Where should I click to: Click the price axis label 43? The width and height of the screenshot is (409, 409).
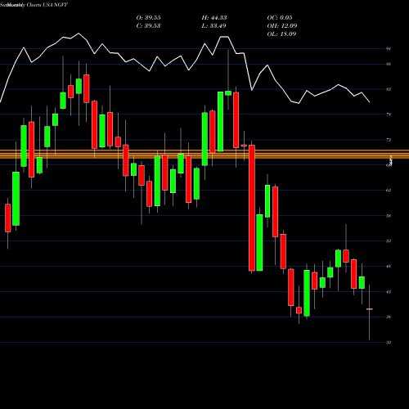tap(389, 292)
